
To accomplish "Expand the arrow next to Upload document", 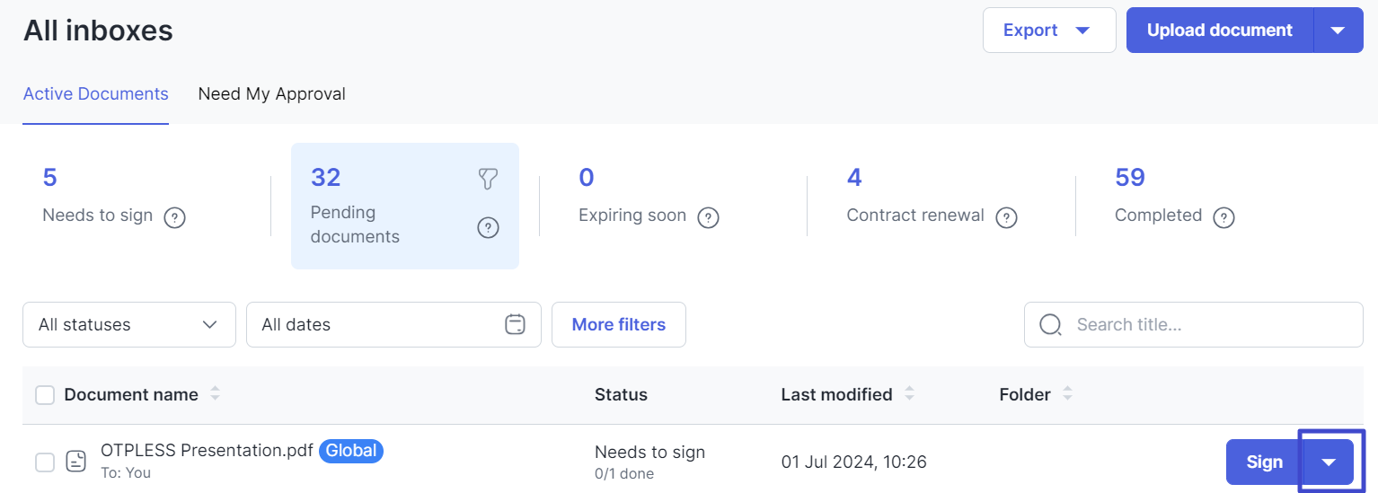I will 1338,31.
